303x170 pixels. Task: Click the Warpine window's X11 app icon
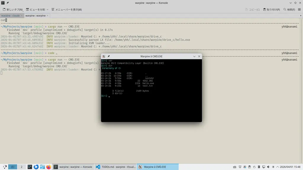click(x=104, y=56)
